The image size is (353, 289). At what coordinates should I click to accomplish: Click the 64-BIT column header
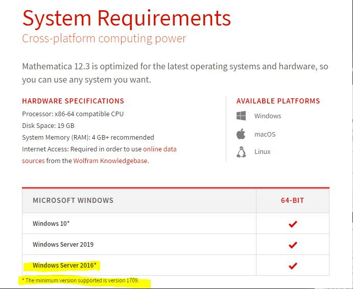pos(292,200)
